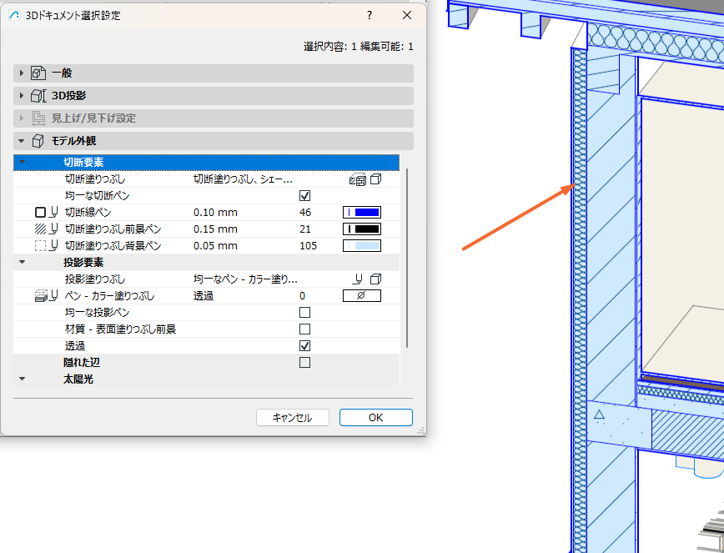The image size is (724, 553).
Task: Click the cube icon in 投影塗りつぶし row
Action: (x=376, y=279)
